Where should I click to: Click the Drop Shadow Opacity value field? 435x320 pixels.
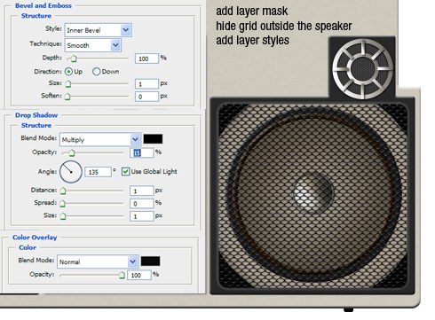(x=142, y=152)
